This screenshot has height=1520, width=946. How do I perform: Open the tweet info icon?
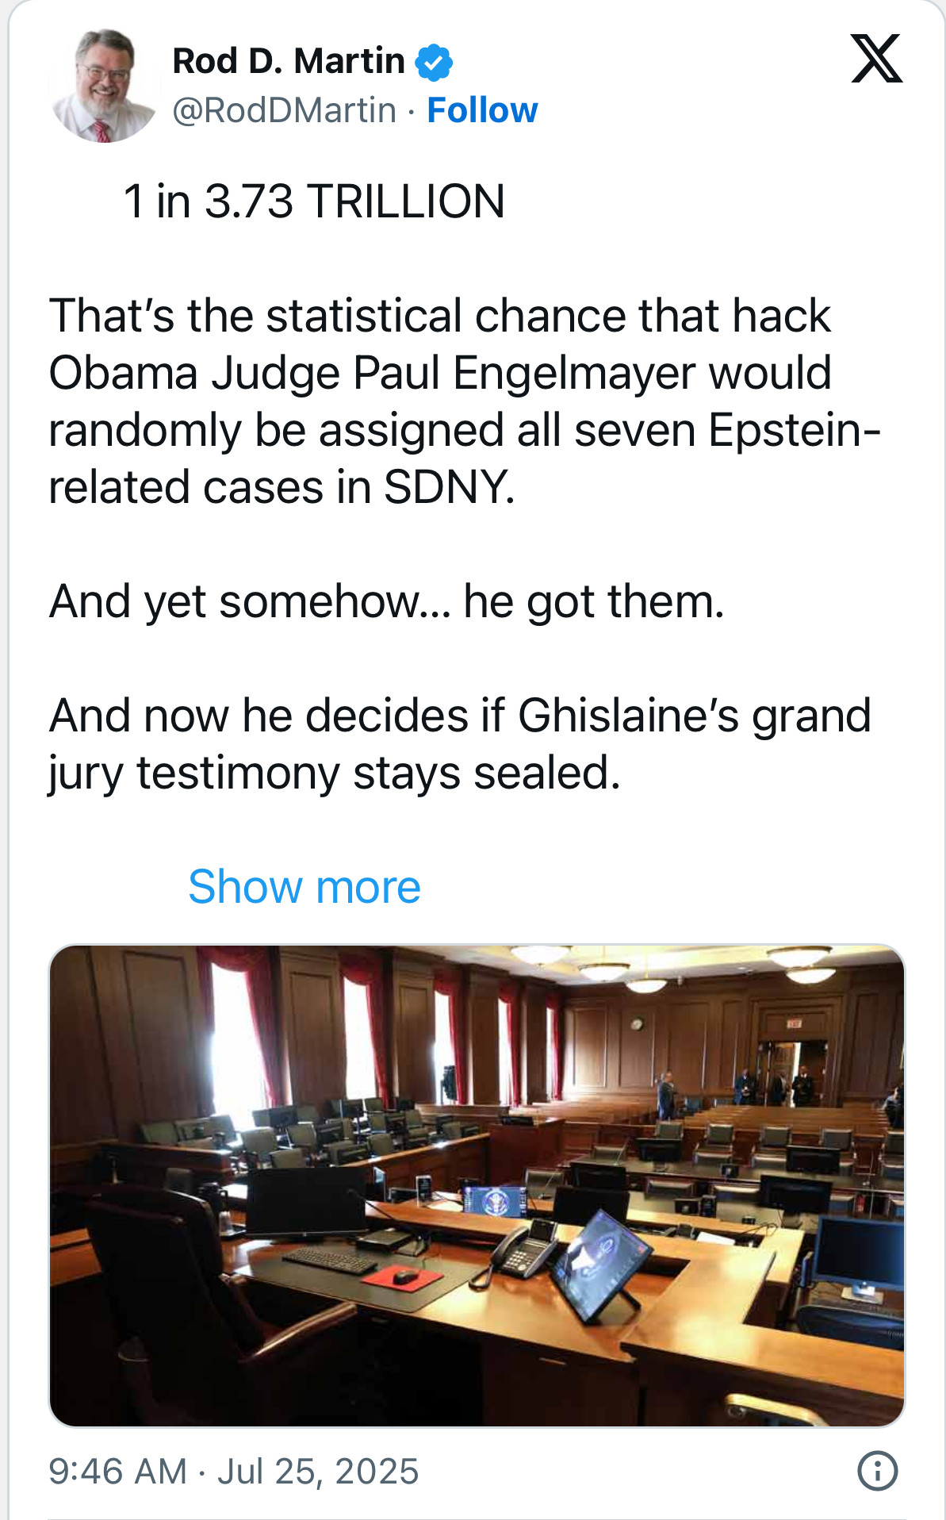[877, 1470]
